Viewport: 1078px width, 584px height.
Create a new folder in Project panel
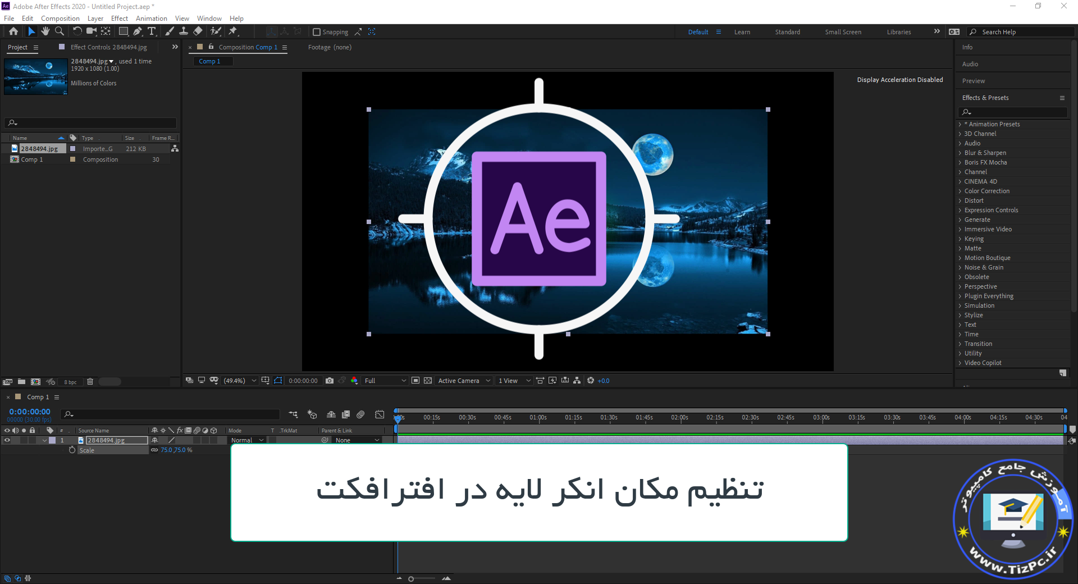tap(21, 382)
